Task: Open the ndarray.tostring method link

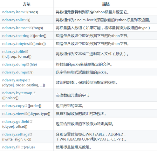Action: pyautogui.click(x=16, y=36)
